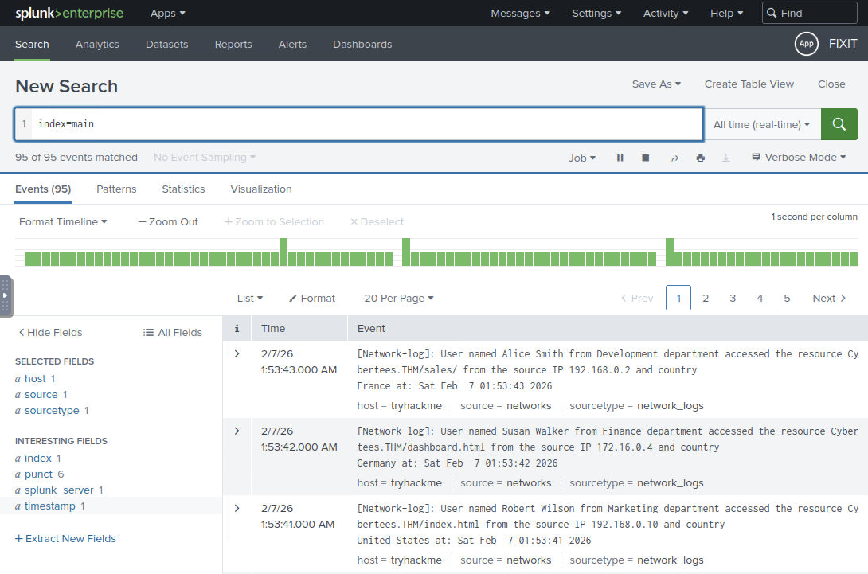The width and height of the screenshot is (868, 574).
Task: Open the All time (real-time) picker
Action: tap(761, 124)
